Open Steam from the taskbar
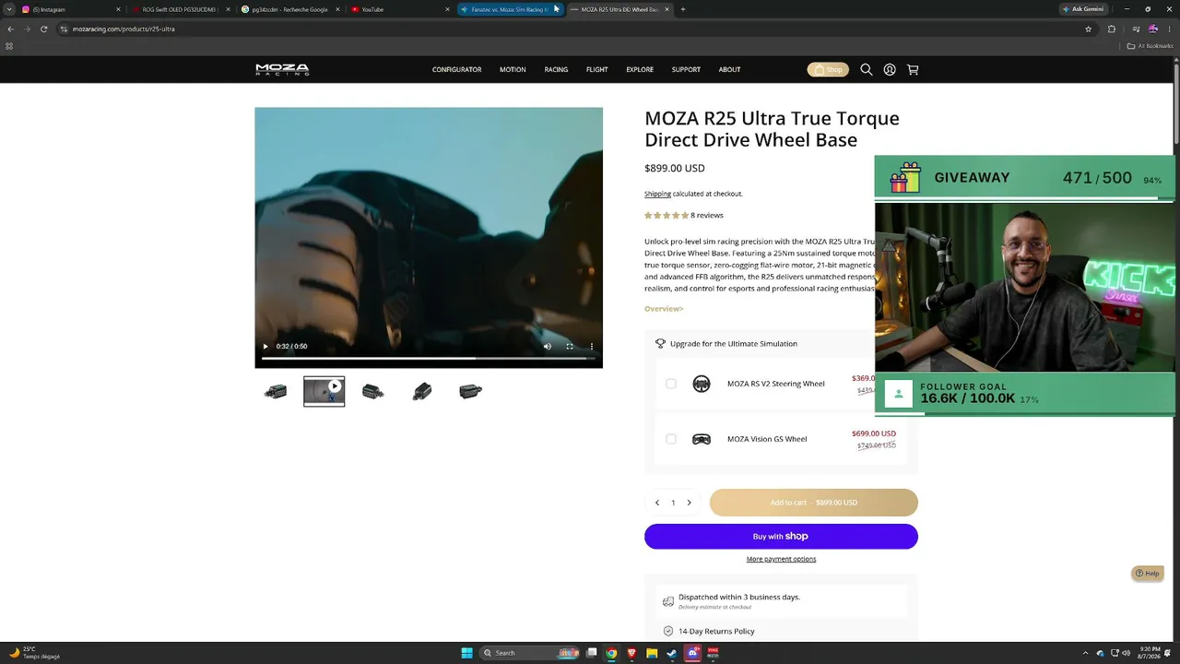1180x664 pixels. (x=672, y=653)
